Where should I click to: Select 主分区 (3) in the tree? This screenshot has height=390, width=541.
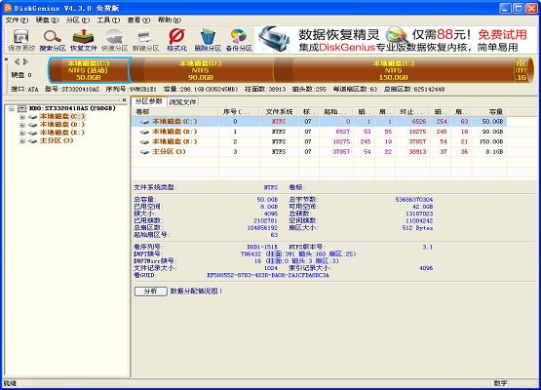click(57, 140)
